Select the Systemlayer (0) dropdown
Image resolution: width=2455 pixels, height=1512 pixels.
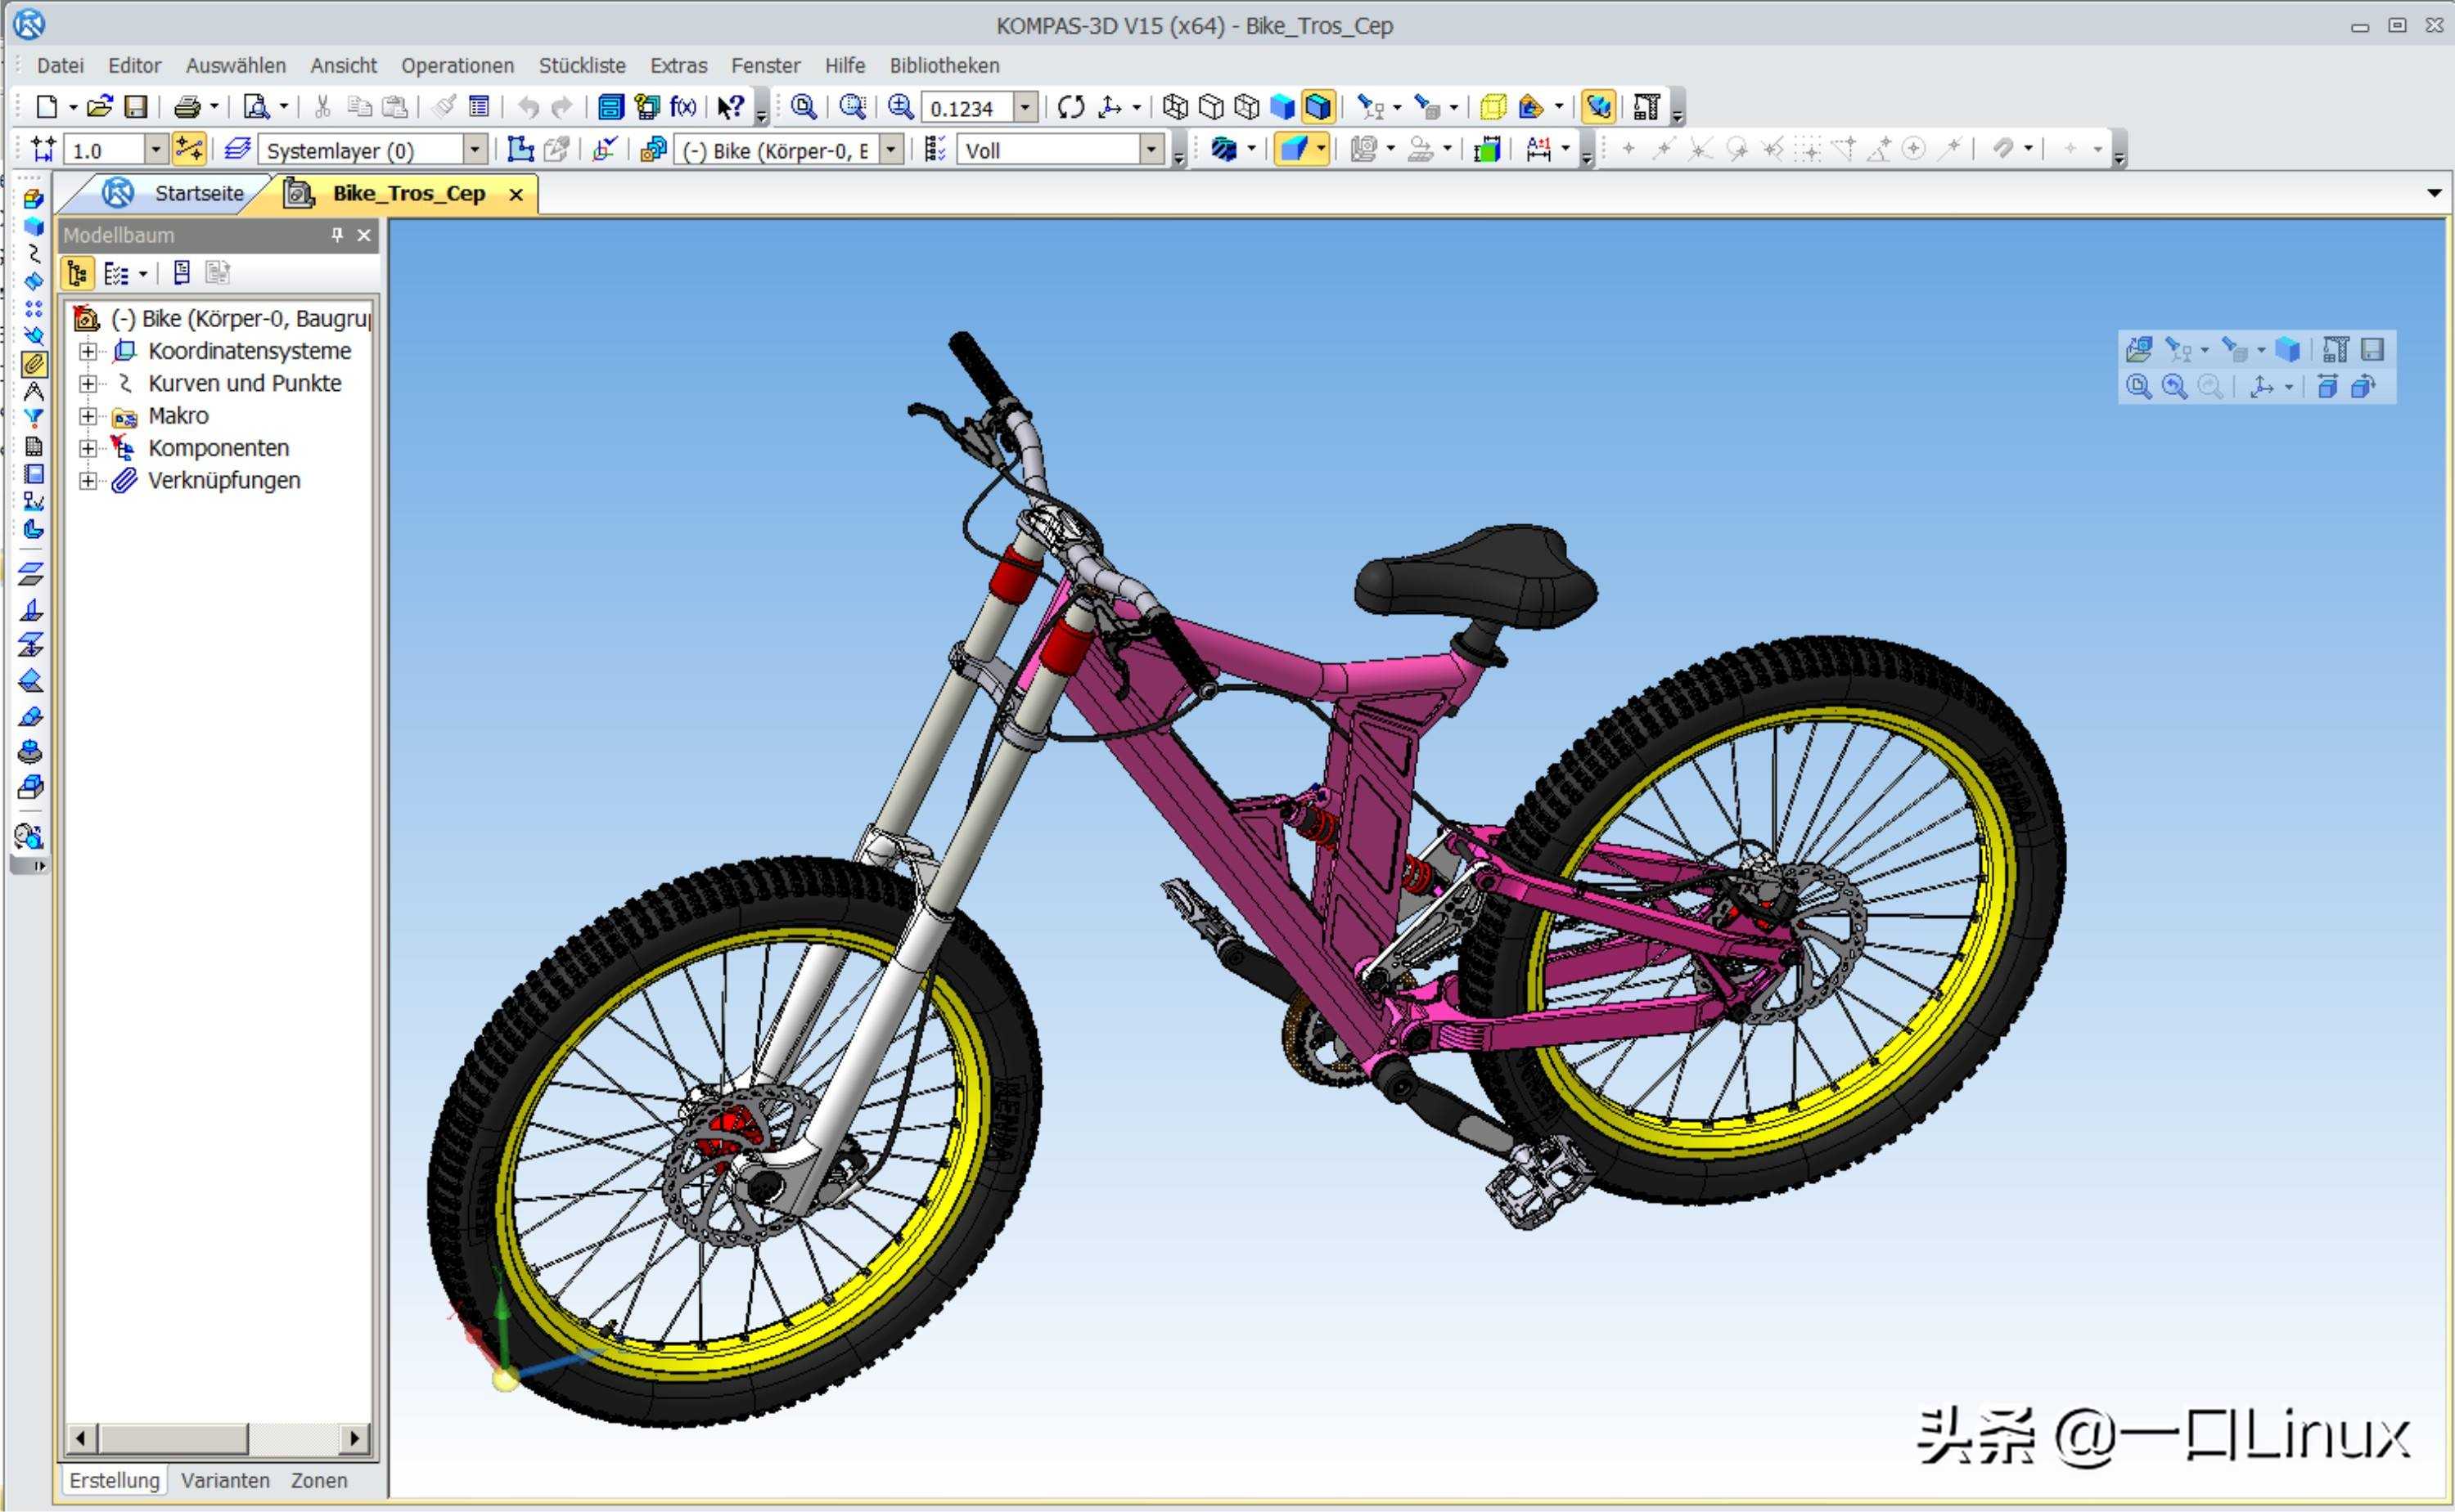click(377, 152)
